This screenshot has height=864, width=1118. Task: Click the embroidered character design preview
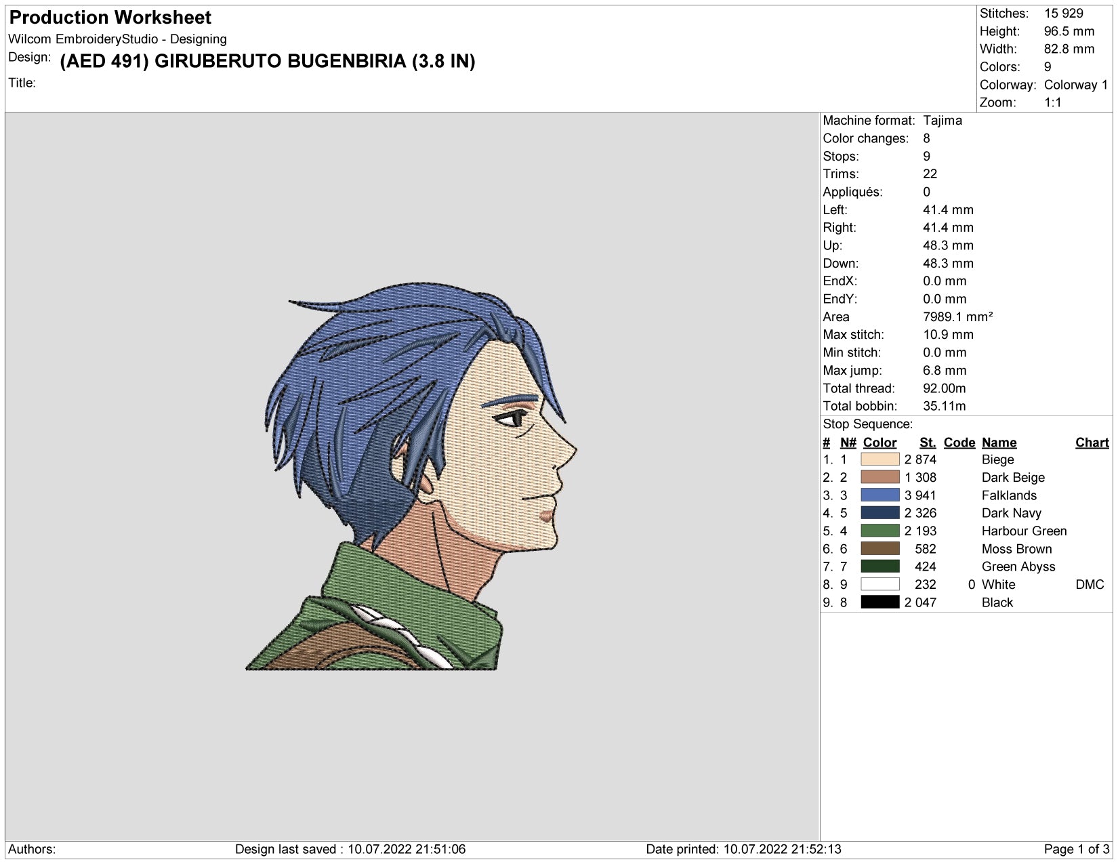411,476
